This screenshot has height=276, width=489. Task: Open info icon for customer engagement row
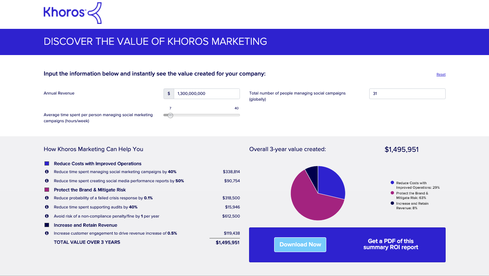click(47, 233)
